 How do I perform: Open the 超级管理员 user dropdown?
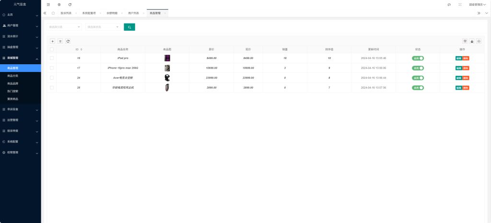pyautogui.click(x=477, y=4)
